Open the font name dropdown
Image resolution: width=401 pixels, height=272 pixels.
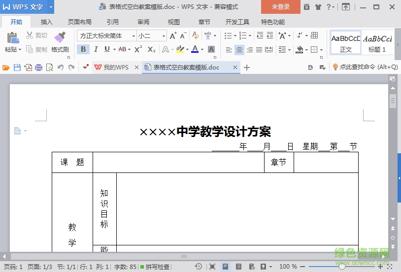134,35
